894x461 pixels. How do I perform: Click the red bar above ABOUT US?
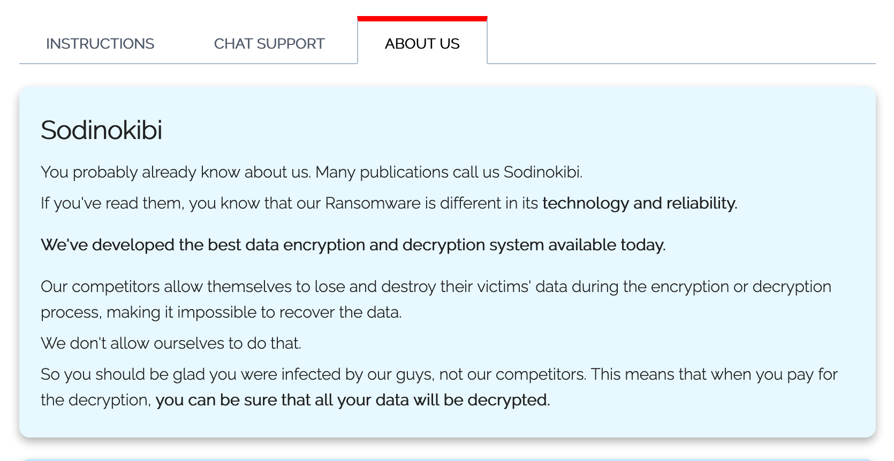[x=422, y=19]
